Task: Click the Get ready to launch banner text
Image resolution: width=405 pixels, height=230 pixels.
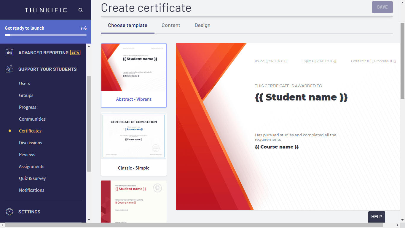Action: coord(25,28)
